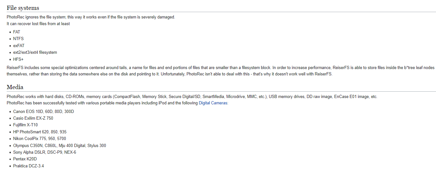Click the File systems heading
Image resolution: width=436 pixels, height=175 pixels.
click(23, 8)
